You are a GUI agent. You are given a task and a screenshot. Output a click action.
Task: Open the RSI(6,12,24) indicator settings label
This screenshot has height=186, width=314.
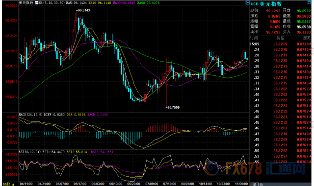[29, 152]
